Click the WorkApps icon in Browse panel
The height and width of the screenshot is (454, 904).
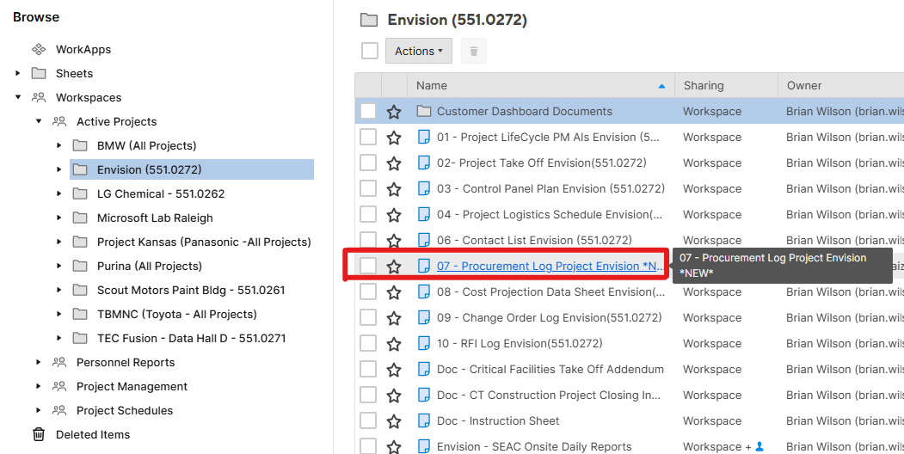point(39,50)
